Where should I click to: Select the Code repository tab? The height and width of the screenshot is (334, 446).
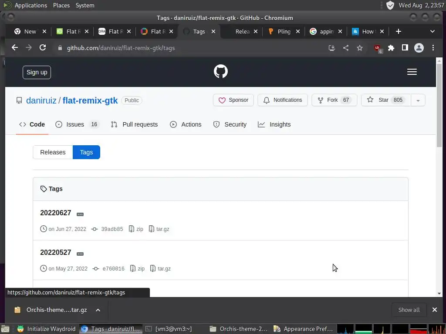point(32,124)
